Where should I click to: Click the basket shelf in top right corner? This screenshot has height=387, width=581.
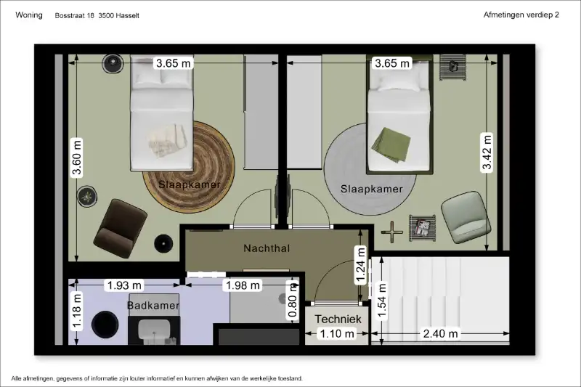tap(452, 67)
